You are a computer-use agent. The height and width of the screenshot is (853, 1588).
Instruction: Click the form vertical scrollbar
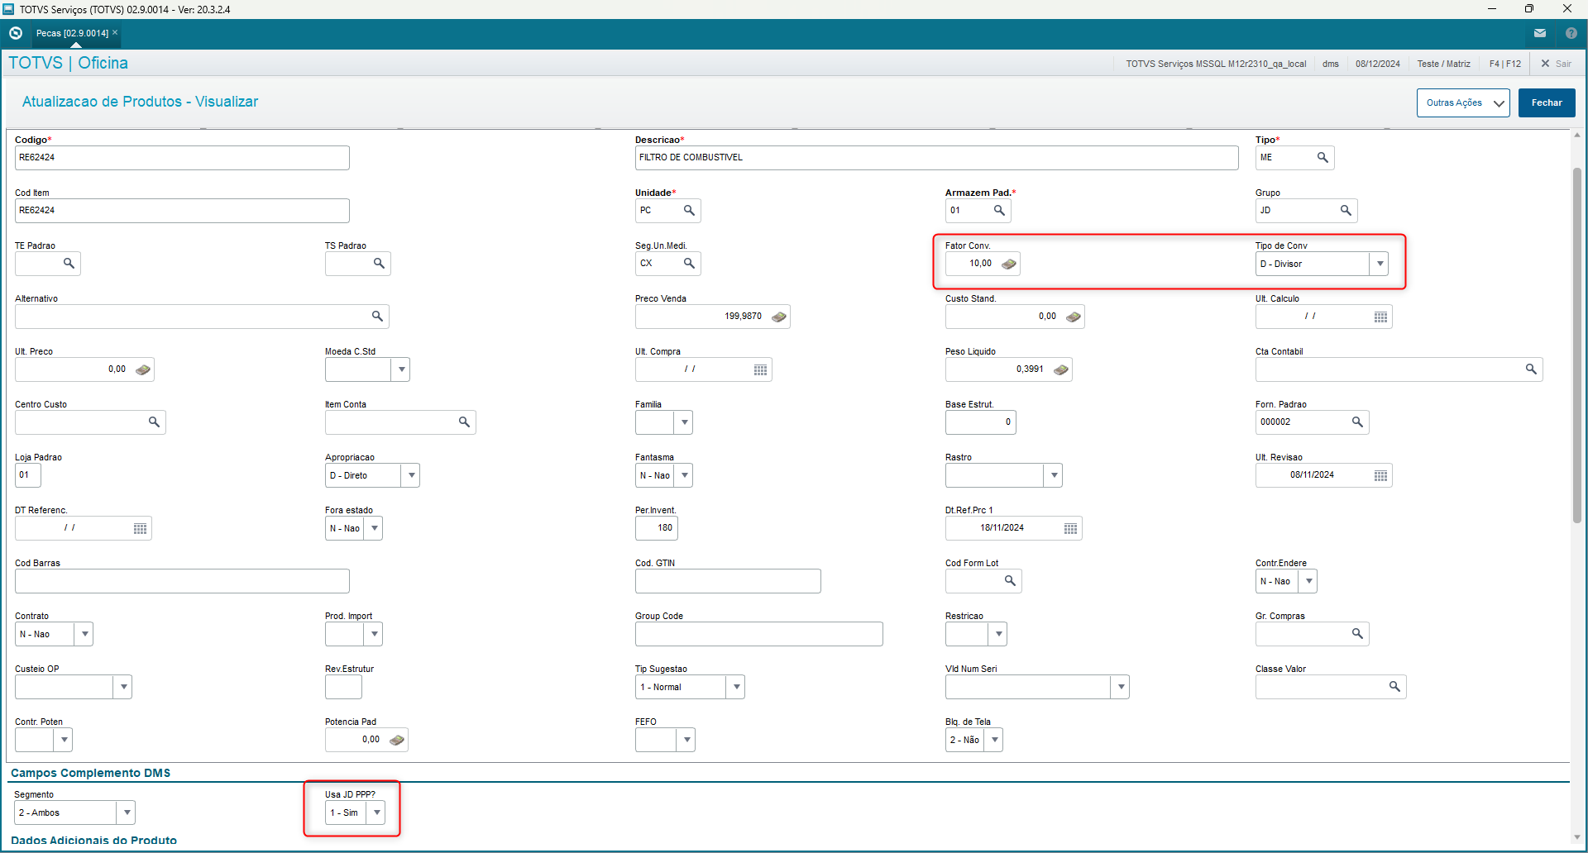[1577, 345]
